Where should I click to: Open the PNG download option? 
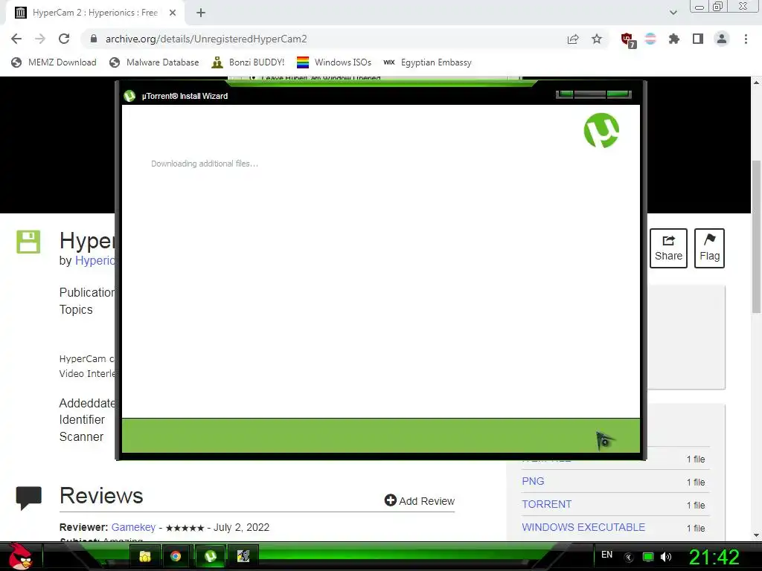pos(533,481)
